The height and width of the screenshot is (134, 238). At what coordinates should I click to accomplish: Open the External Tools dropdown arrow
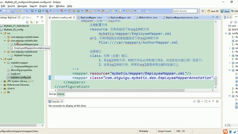51,11
